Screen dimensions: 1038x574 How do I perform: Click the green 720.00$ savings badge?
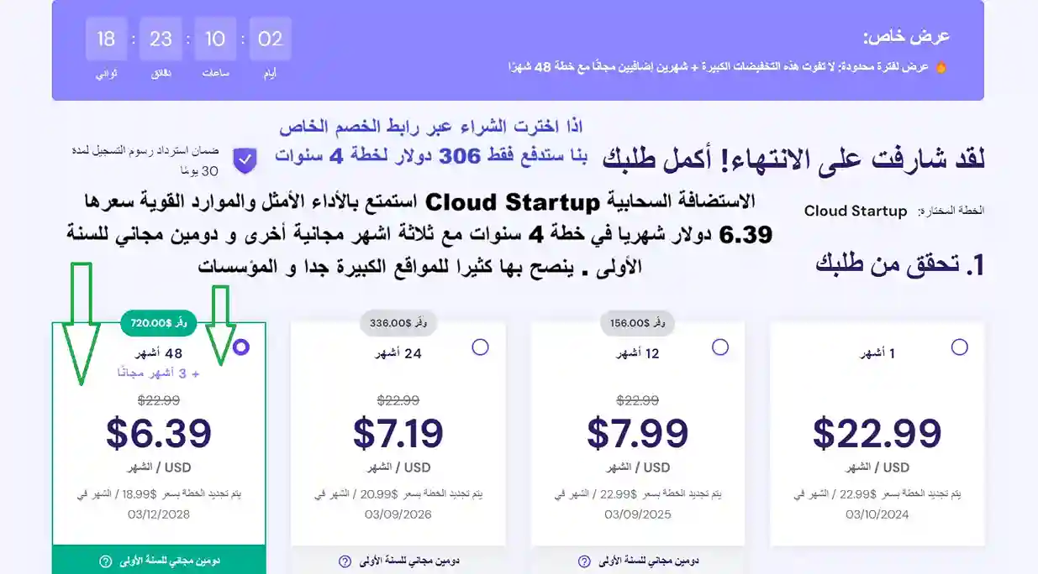point(158,323)
